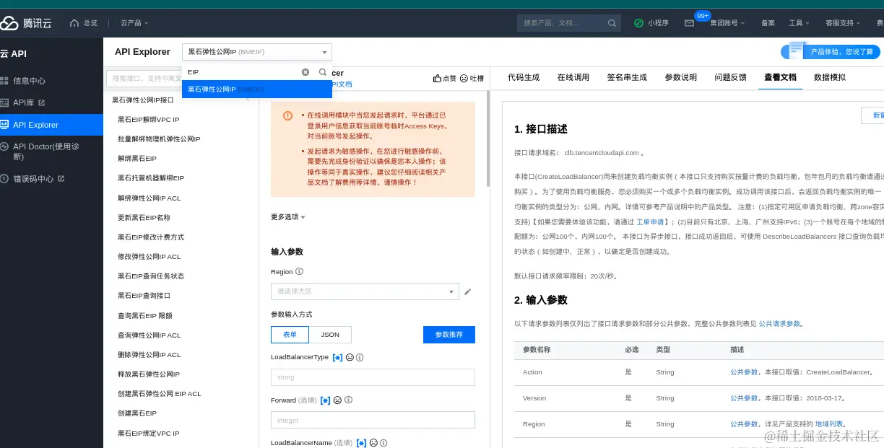Choose 黑石弹性公网IP (BMEIP) from dropdown results
The width and height of the screenshot is (884, 448).
[257, 89]
